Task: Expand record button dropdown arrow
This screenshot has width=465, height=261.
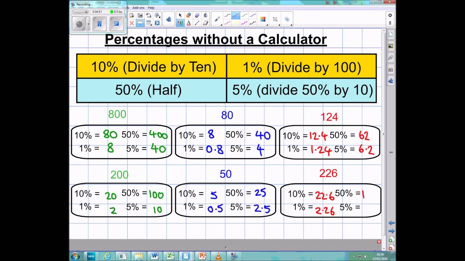Action: click(x=88, y=24)
